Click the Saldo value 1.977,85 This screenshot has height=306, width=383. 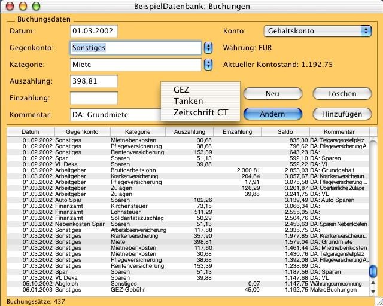point(297,236)
